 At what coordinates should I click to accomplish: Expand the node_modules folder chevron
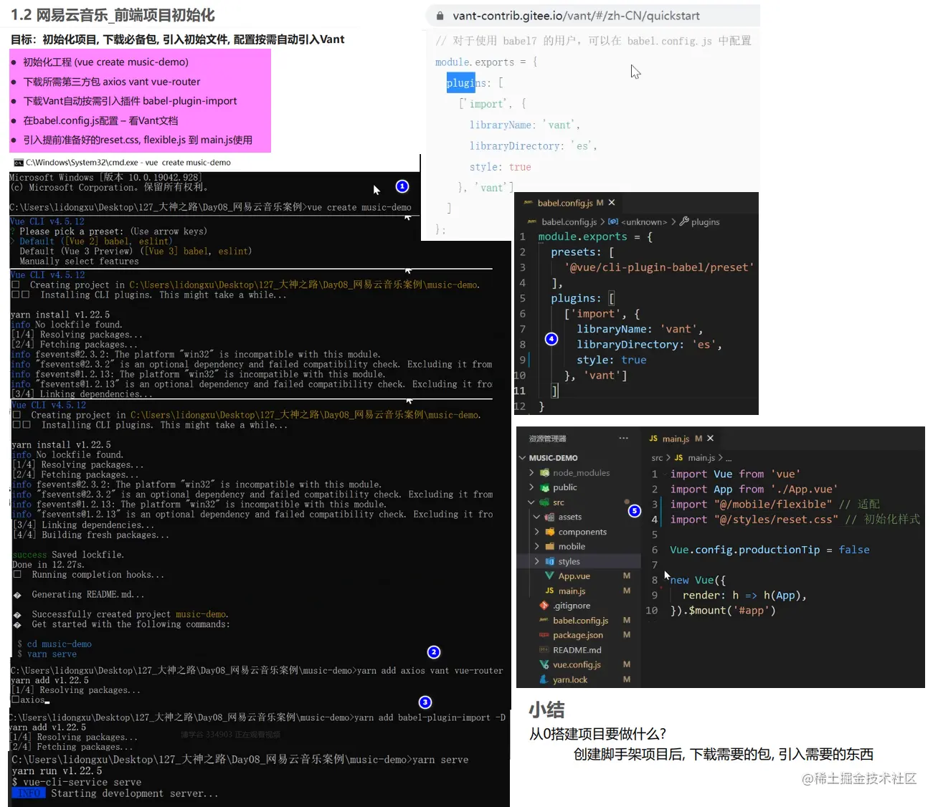click(x=531, y=472)
